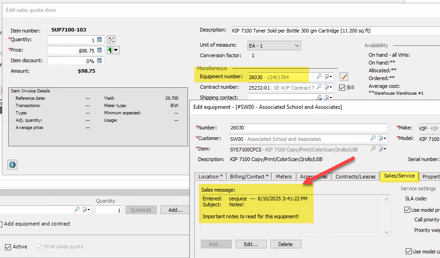Image resolution: width=440 pixels, height=258 pixels.
Task: Select the Sales/Service tab
Action: pyautogui.click(x=399, y=176)
